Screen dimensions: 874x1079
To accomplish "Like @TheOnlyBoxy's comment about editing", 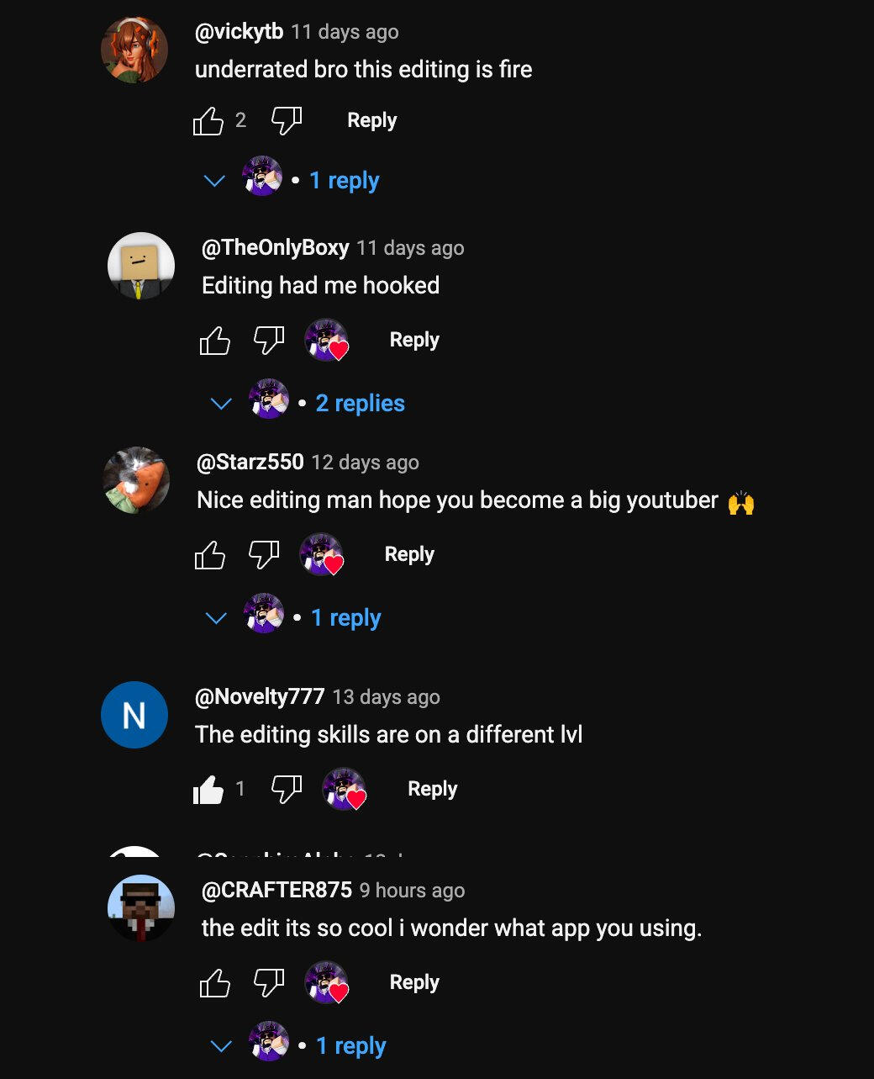I will [x=215, y=341].
